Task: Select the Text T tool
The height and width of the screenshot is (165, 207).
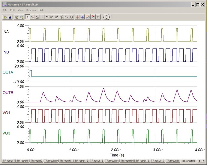Action: pyautogui.click(x=47, y=17)
